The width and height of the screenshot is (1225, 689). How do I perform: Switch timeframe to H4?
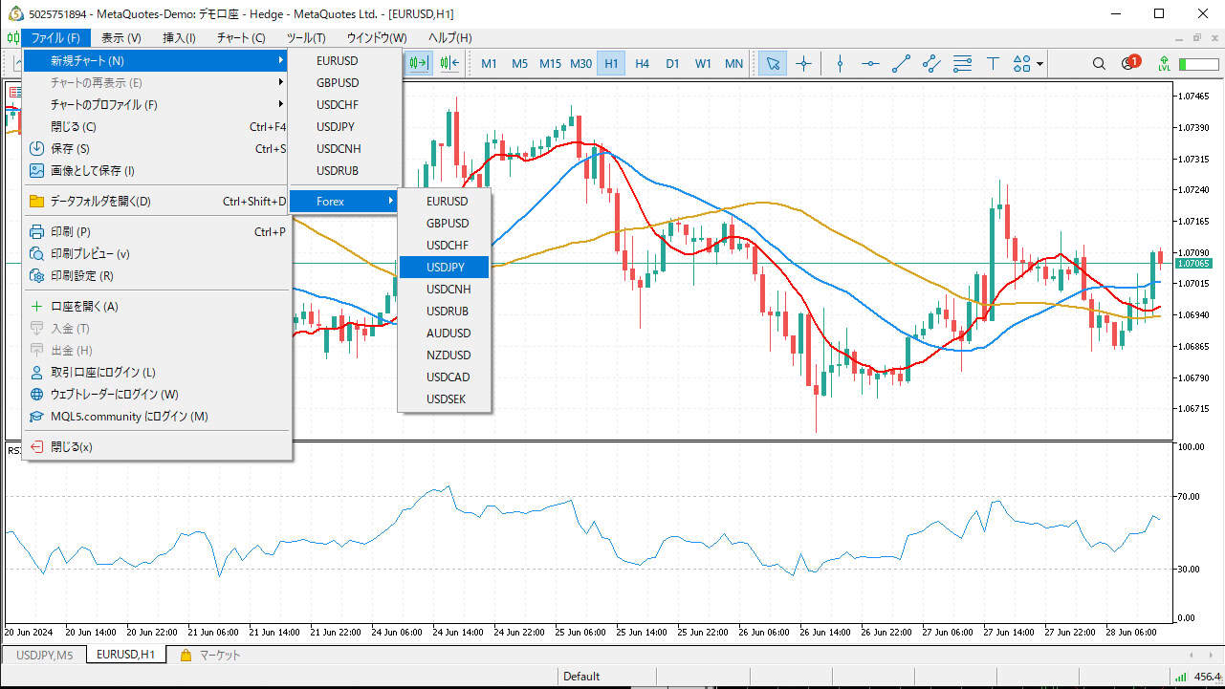tap(642, 63)
